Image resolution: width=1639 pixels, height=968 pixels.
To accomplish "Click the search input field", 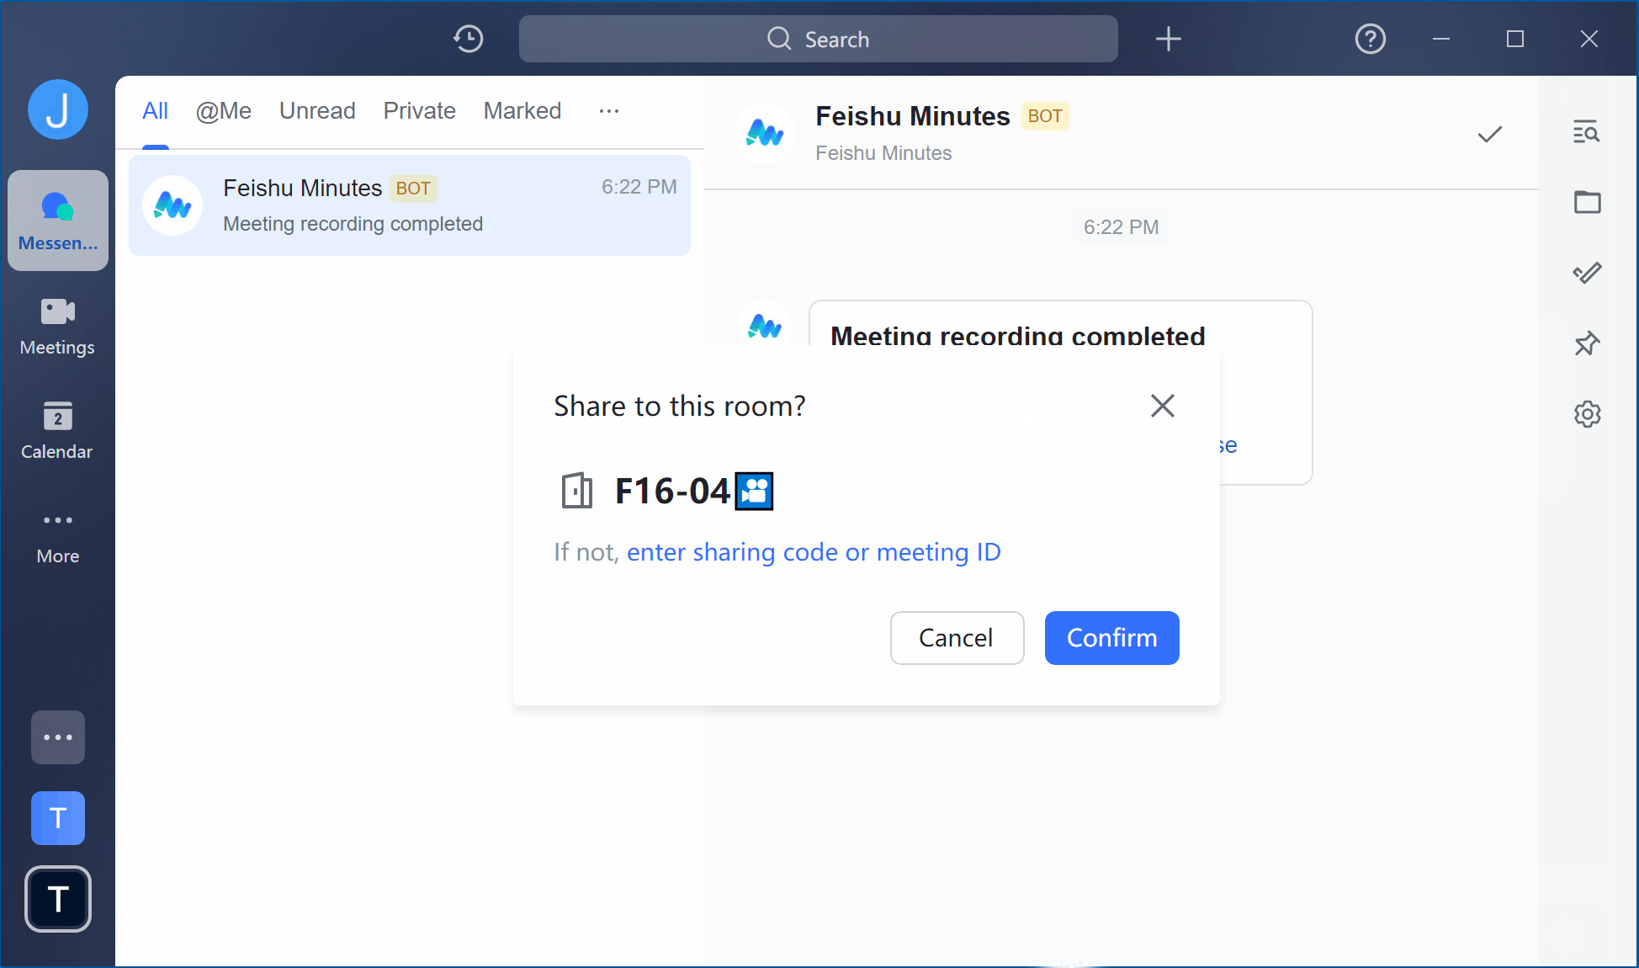I will [818, 39].
